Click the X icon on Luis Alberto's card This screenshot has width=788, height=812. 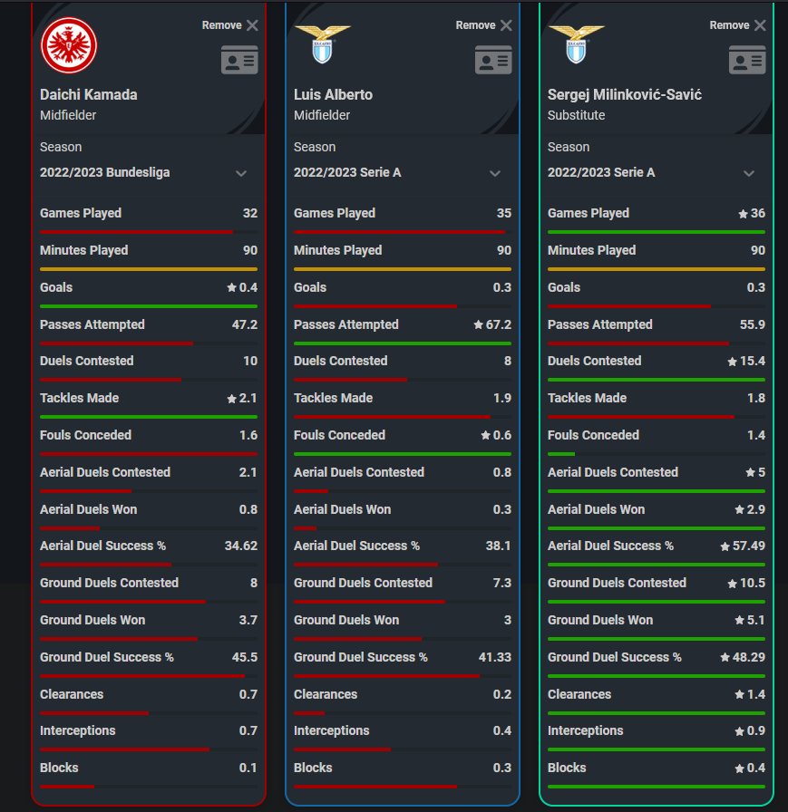506,25
